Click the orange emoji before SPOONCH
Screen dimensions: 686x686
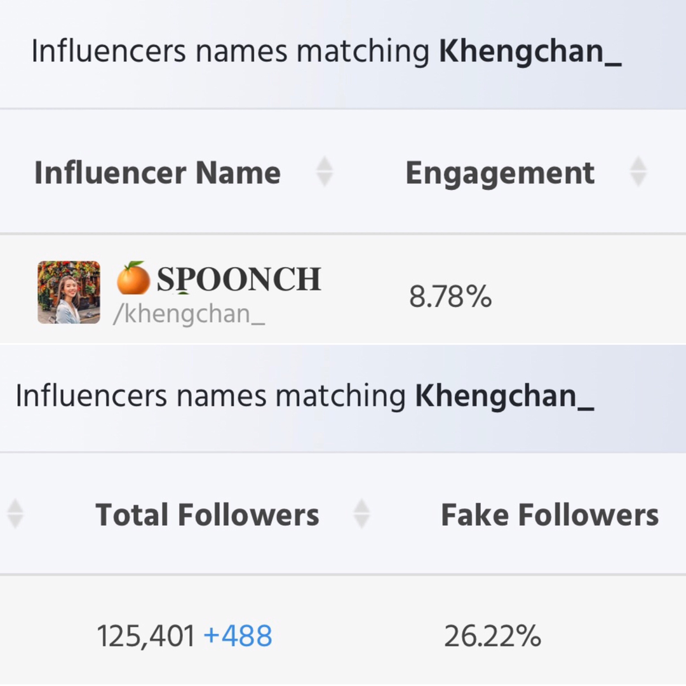tap(133, 278)
